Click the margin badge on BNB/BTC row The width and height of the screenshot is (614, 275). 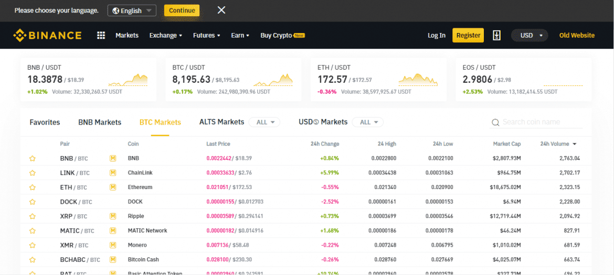click(x=113, y=158)
